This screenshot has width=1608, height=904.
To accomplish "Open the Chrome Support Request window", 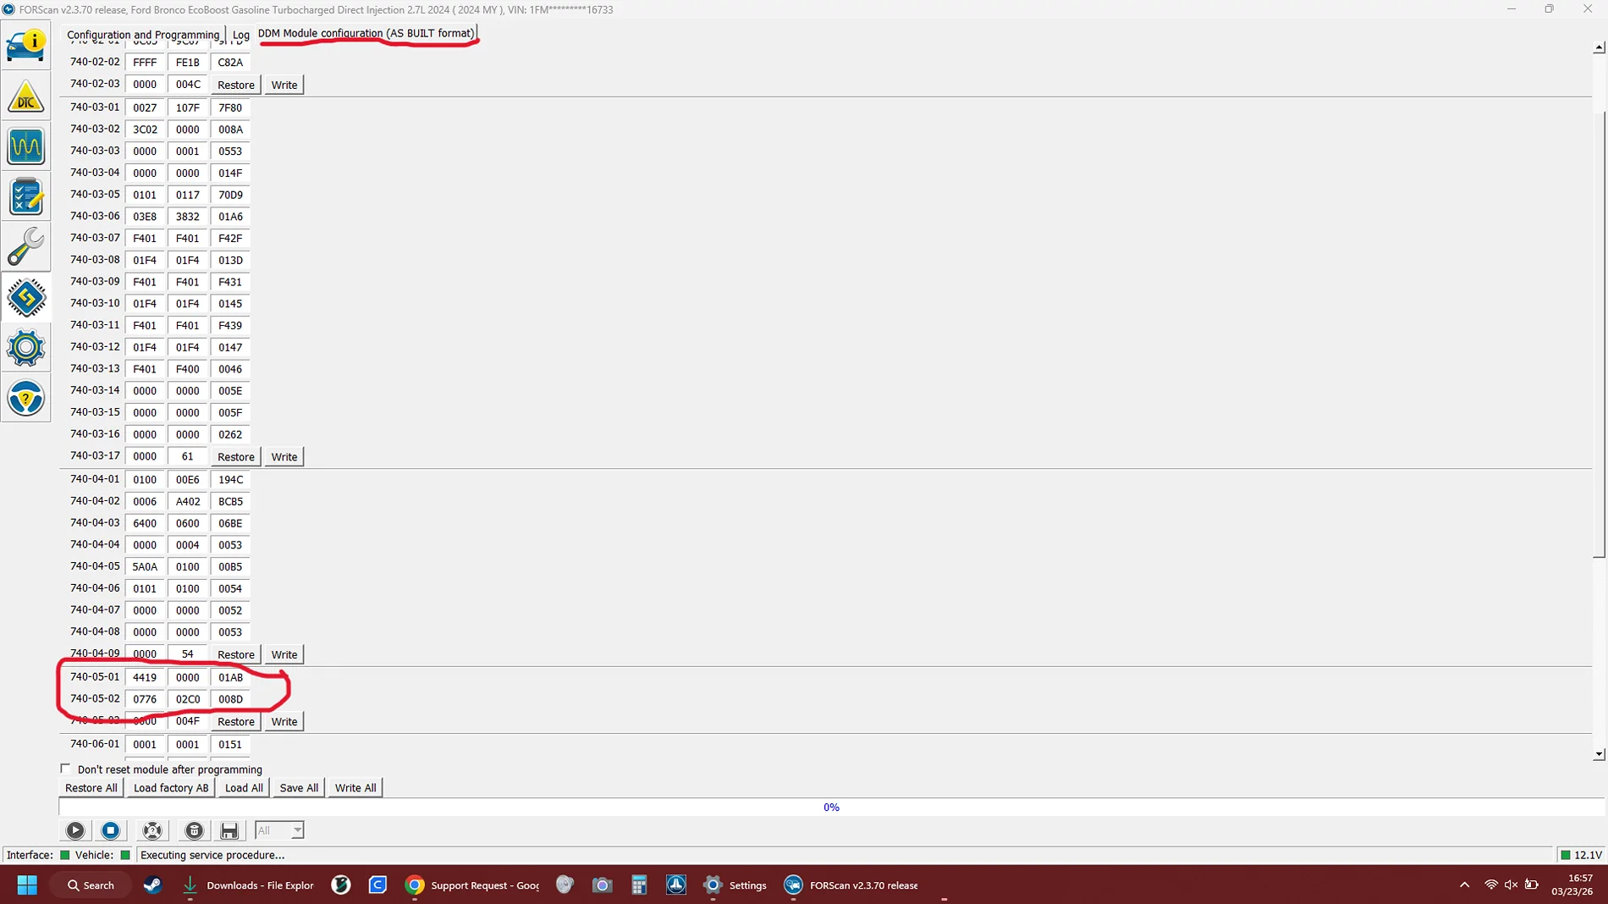I will tap(471, 885).
